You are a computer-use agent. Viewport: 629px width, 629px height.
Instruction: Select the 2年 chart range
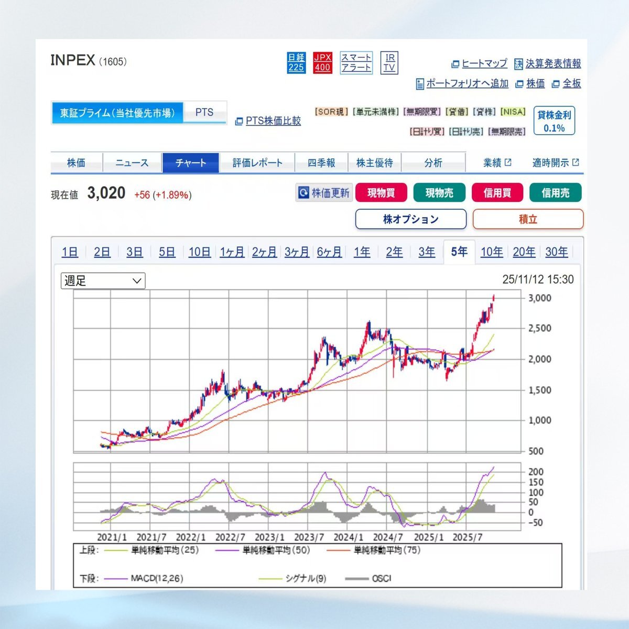pyautogui.click(x=395, y=252)
